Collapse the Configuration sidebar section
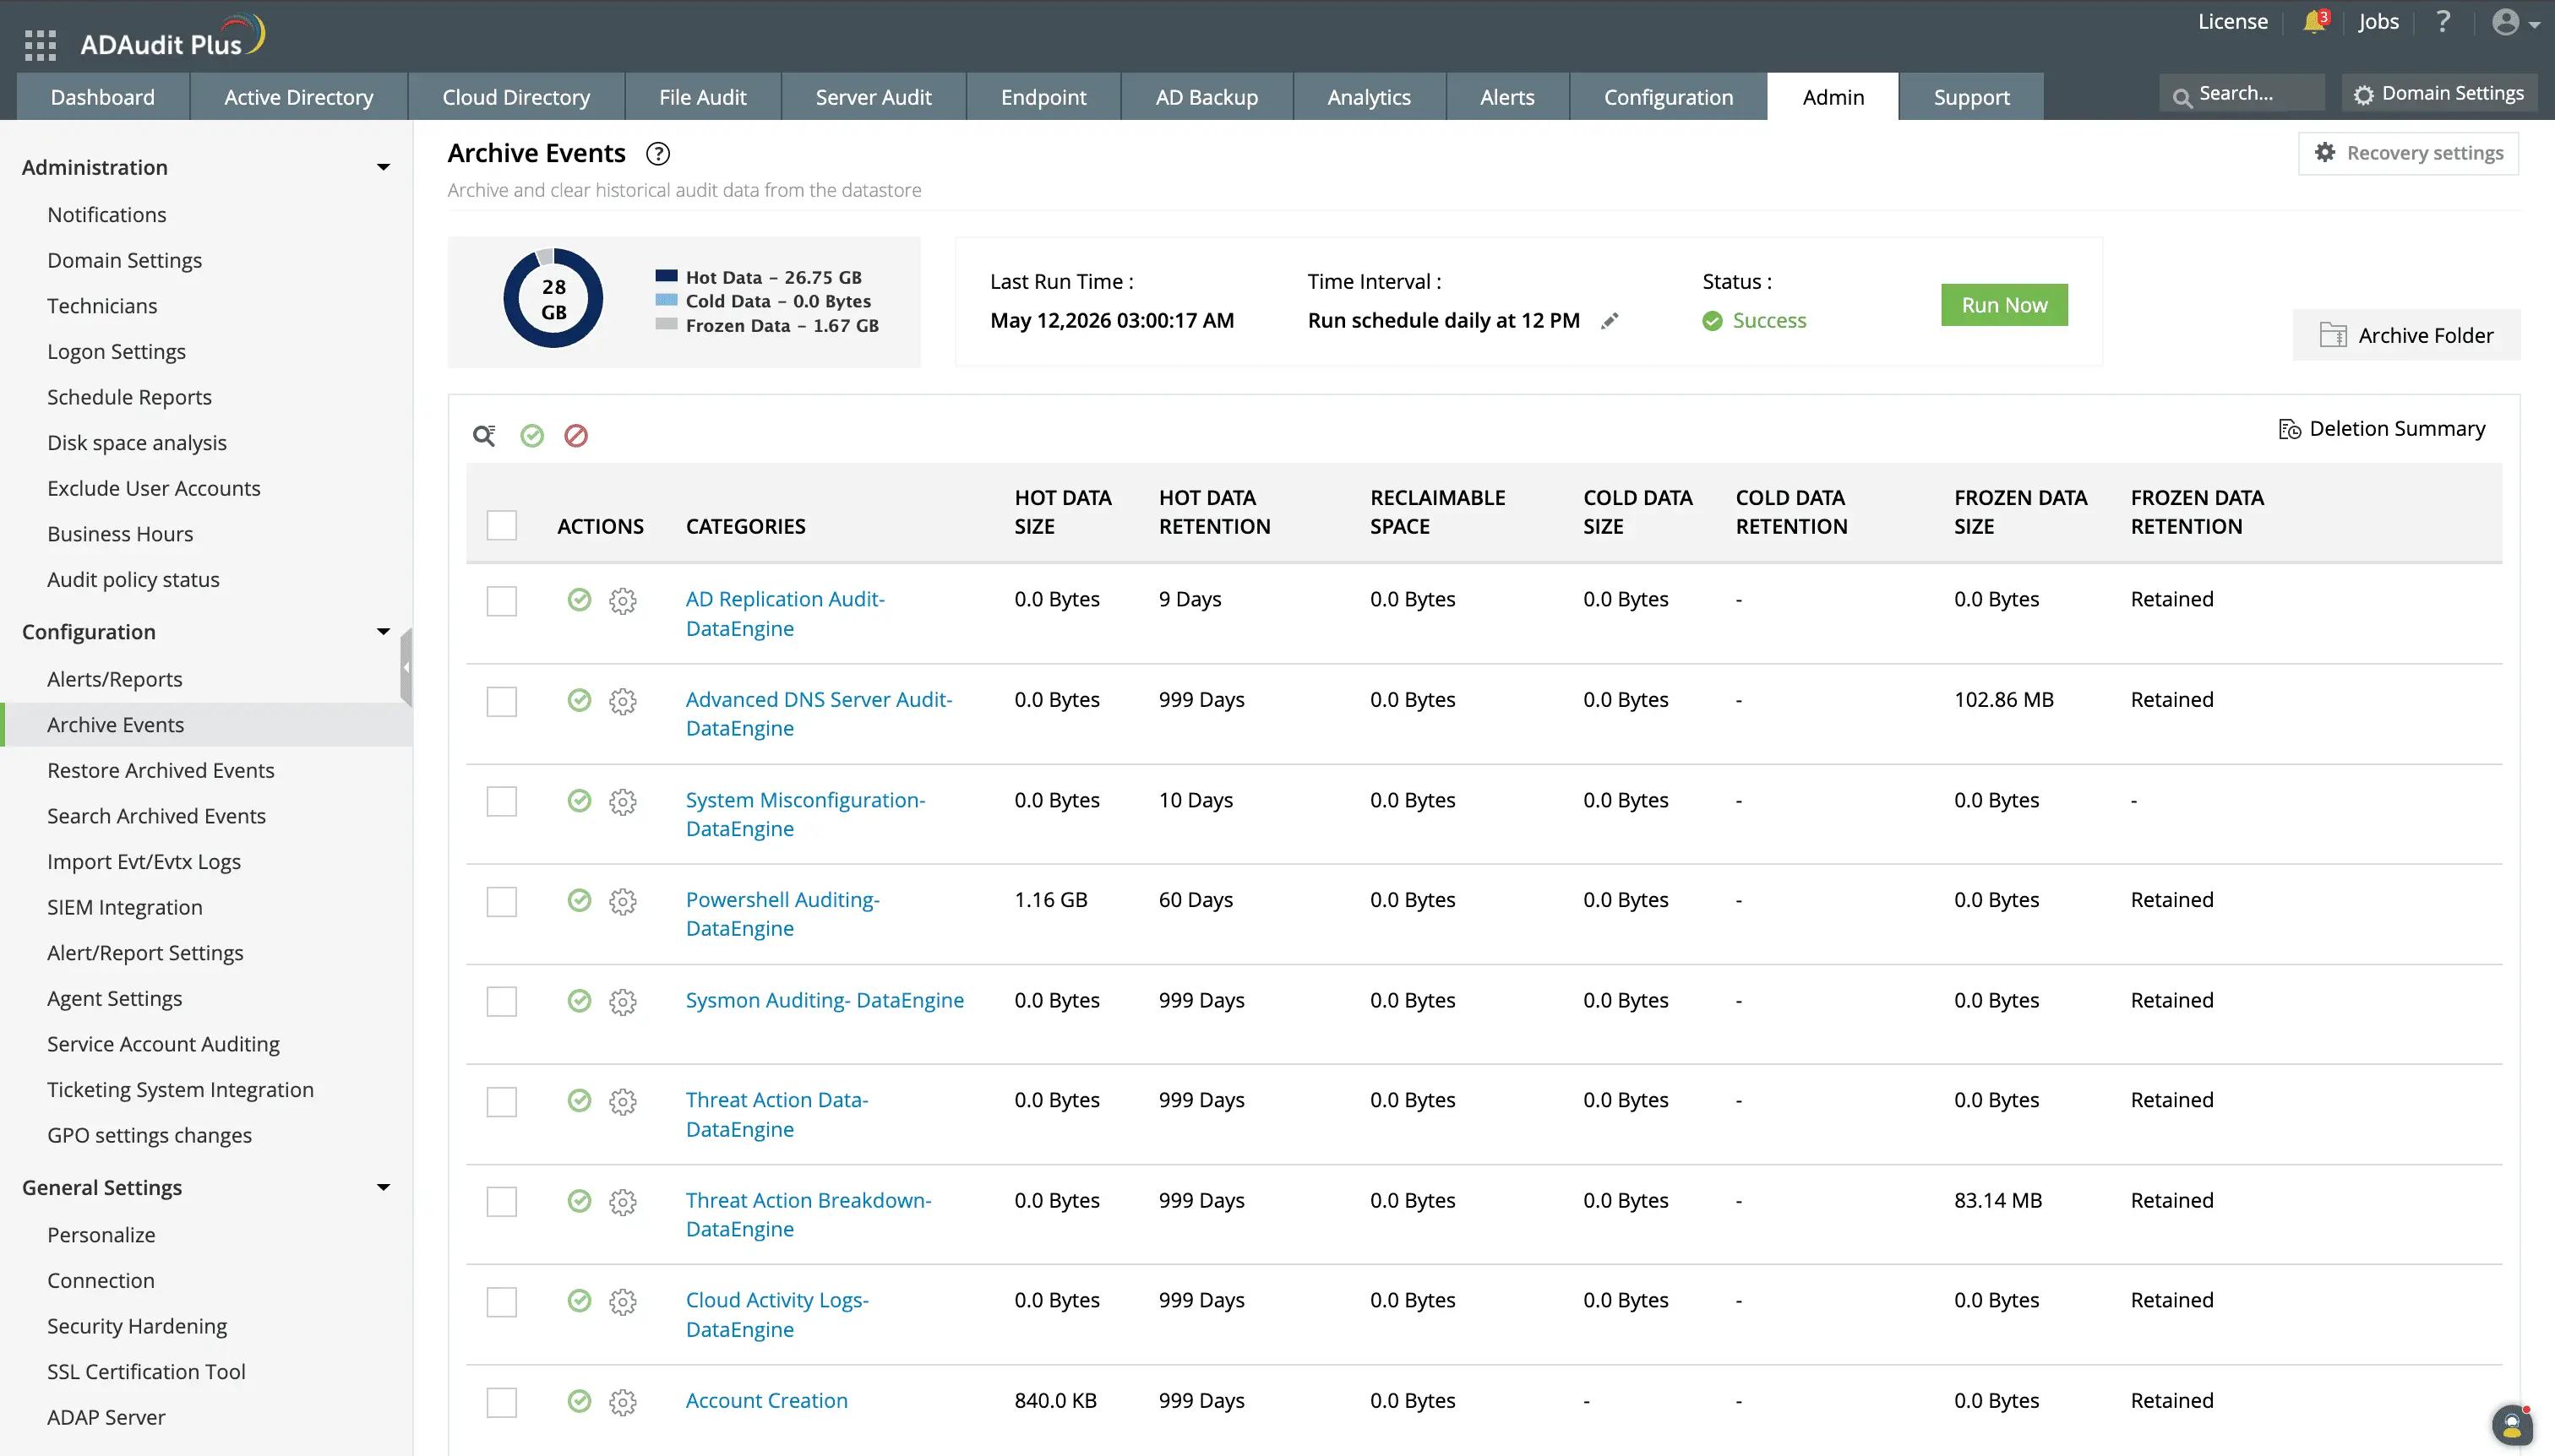The image size is (2555, 1456). point(383,632)
